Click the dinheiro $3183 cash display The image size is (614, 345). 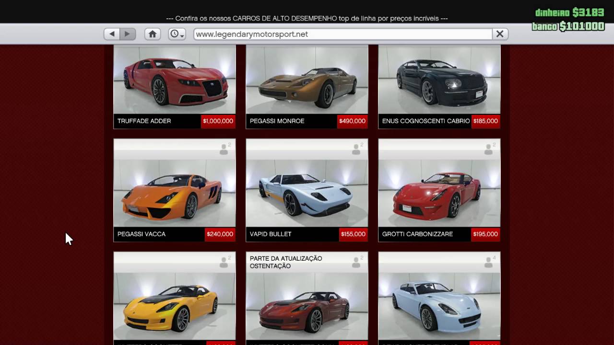(x=569, y=12)
